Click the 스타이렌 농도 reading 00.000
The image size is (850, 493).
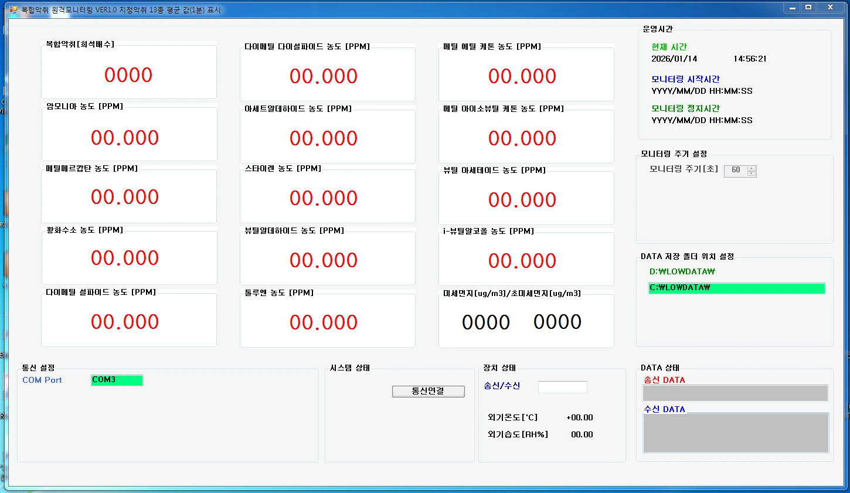click(324, 198)
